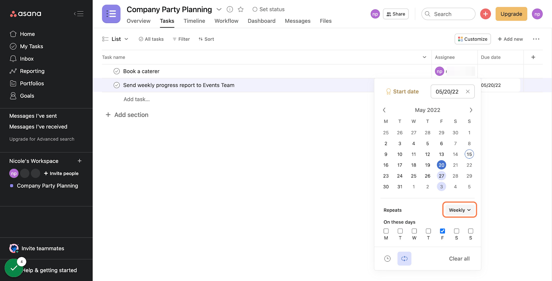The height and width of the screenshot is (281, 552).
Task: Click the Customize button
Action: (473, 39)
